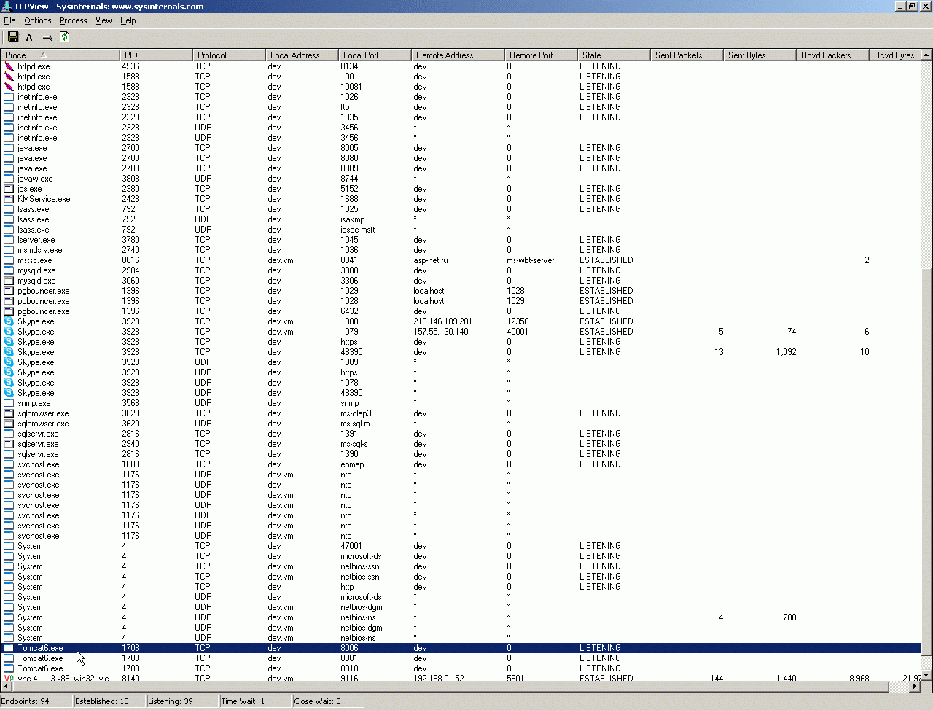The image size is (933, 710).
Task: Click the Refresh toolbar icon
Action: [x=64, y=37]
